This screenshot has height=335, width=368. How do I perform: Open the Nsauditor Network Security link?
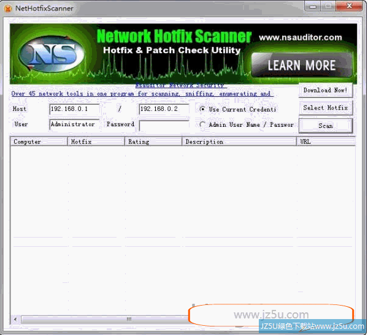pos(181,85)
